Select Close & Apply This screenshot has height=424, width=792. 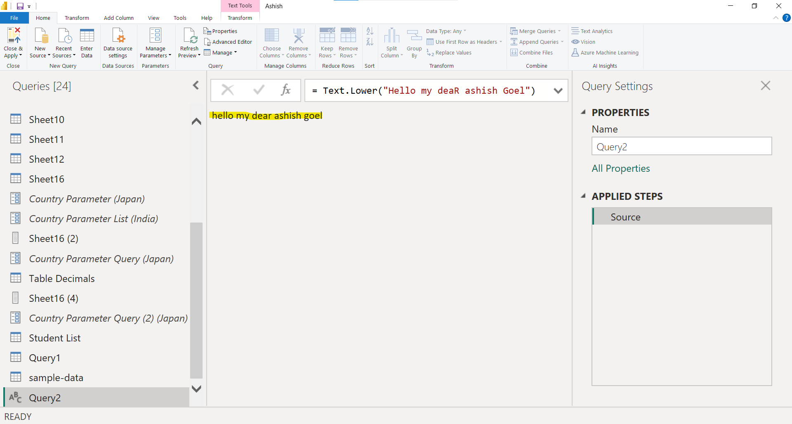click(13, 42)
